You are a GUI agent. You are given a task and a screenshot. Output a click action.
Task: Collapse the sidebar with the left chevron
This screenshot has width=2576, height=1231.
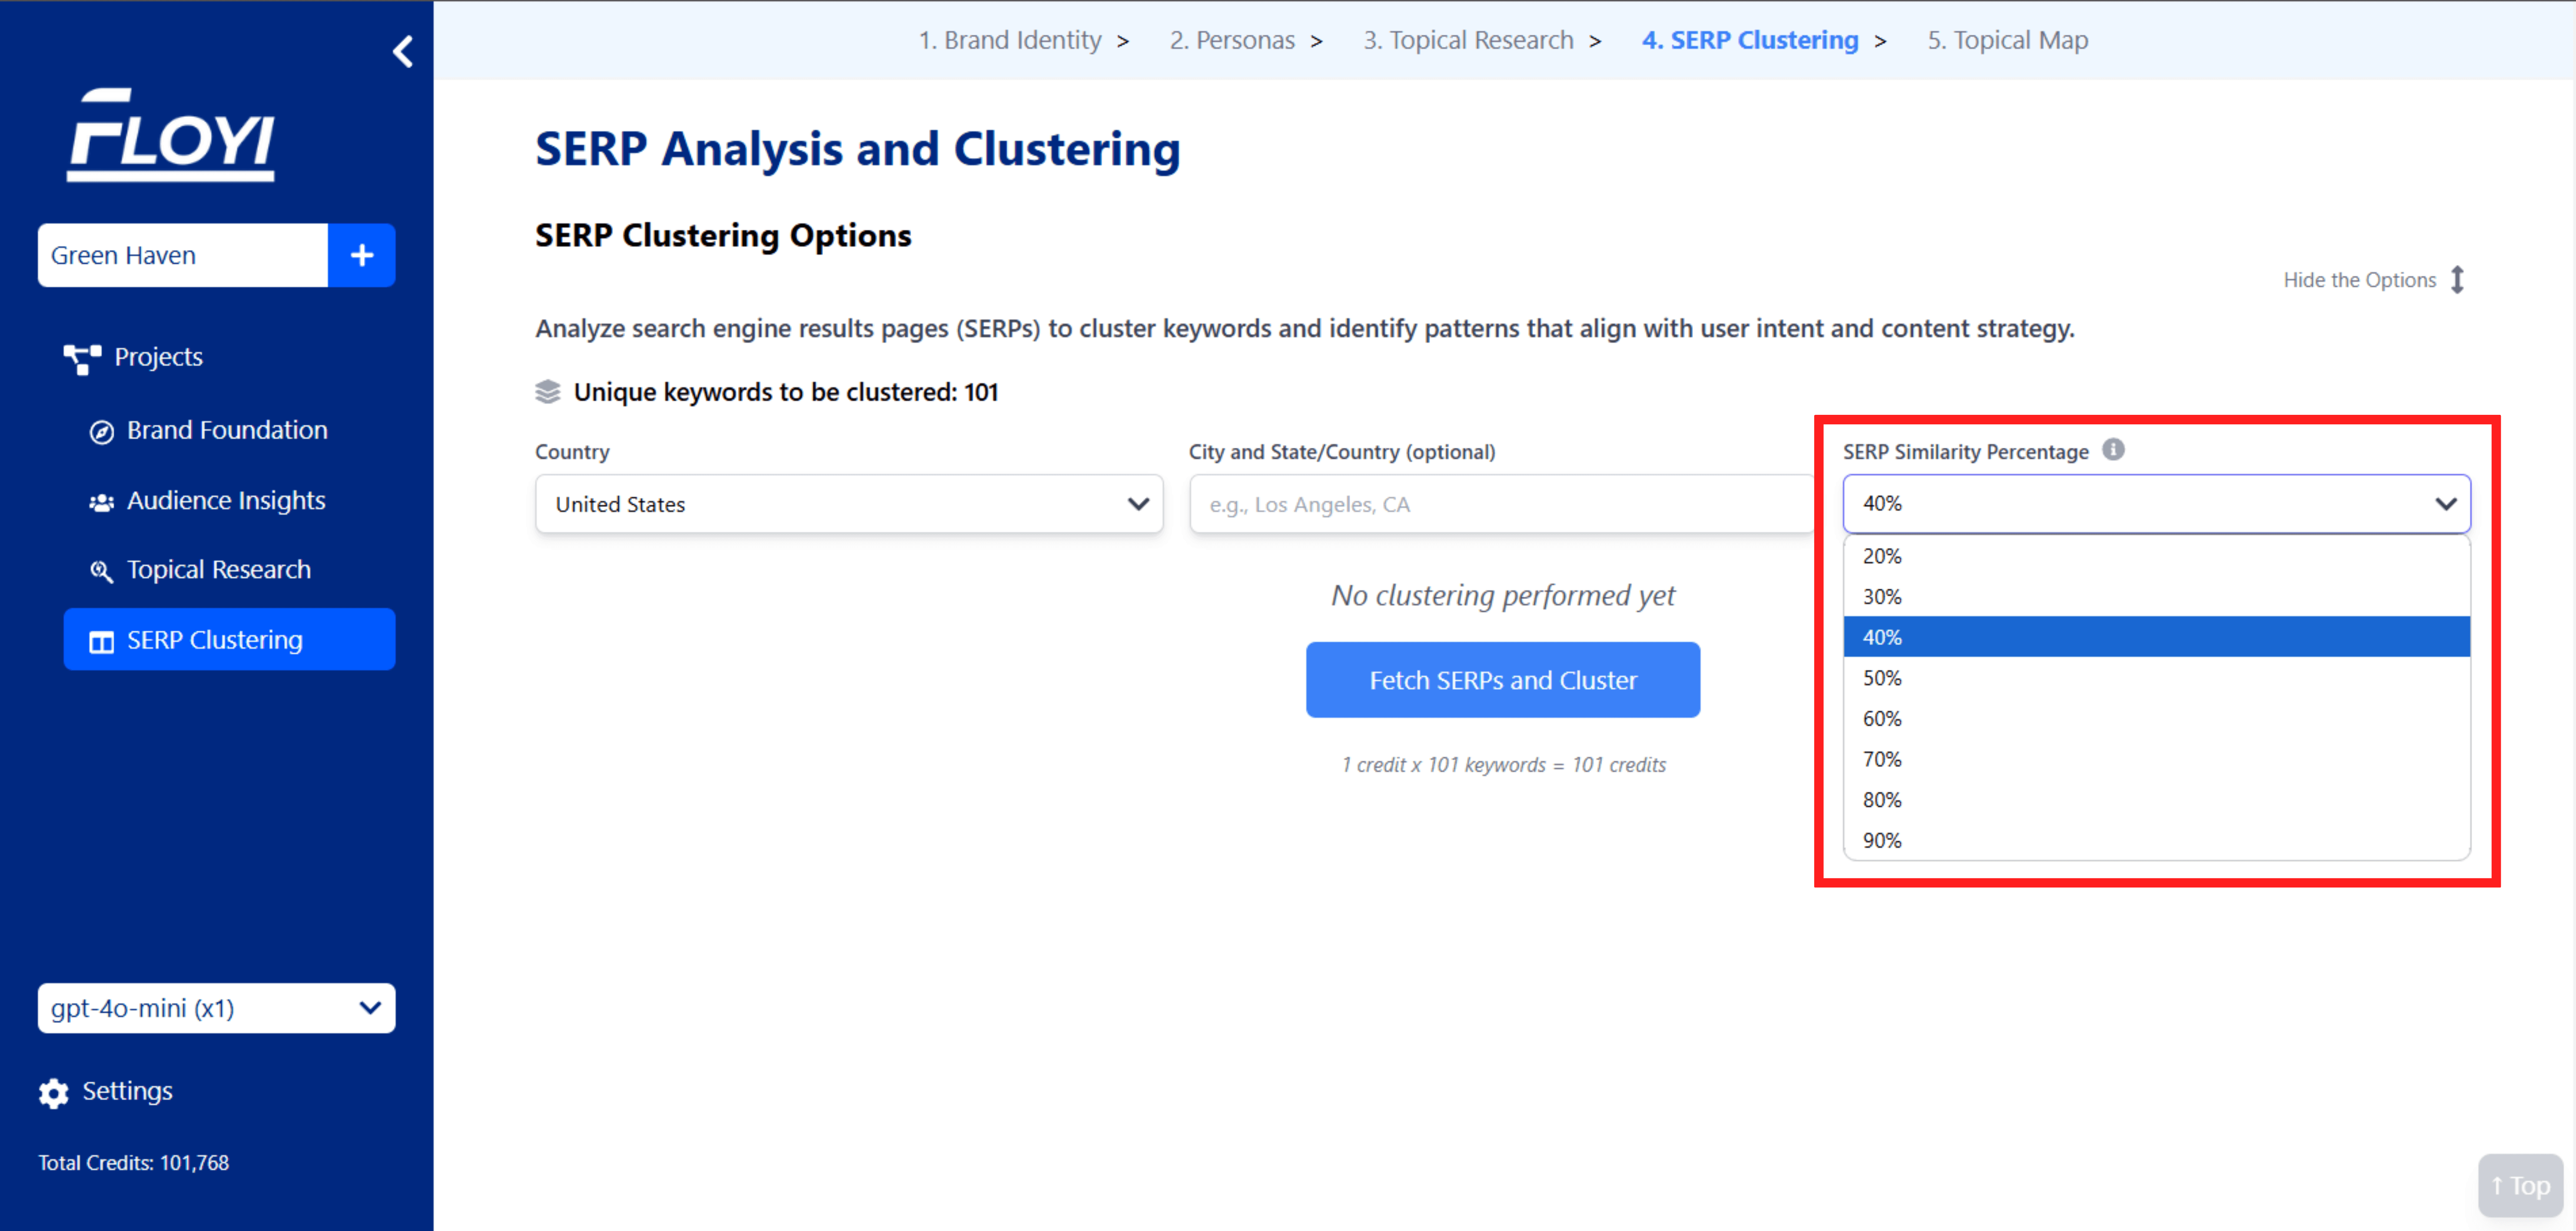(403, 51)
